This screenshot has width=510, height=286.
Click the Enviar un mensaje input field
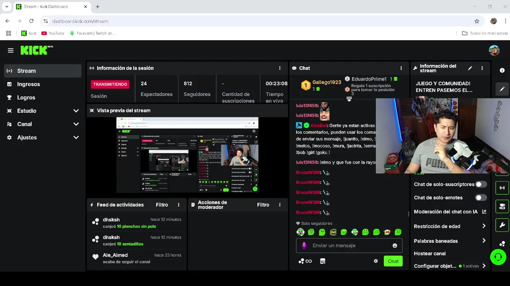click(x=349, y=245)
